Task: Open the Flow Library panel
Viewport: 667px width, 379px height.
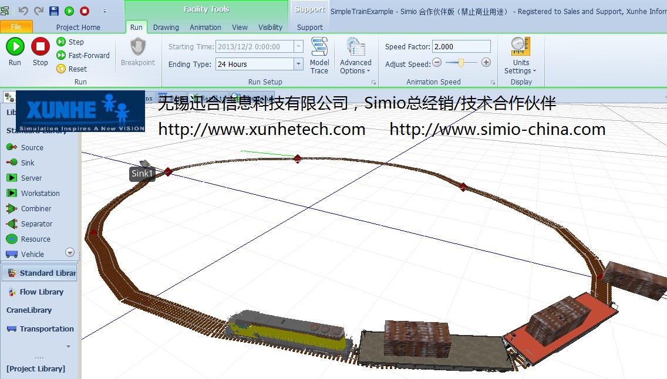Action: [41, 292]
